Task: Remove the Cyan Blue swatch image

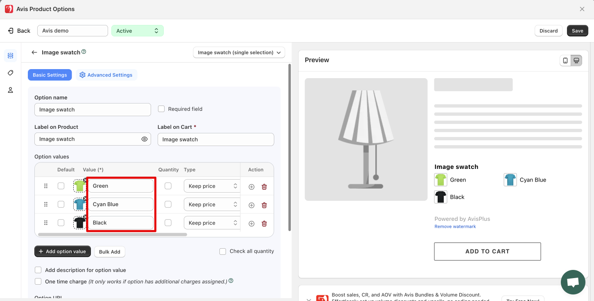Action: 85,198
